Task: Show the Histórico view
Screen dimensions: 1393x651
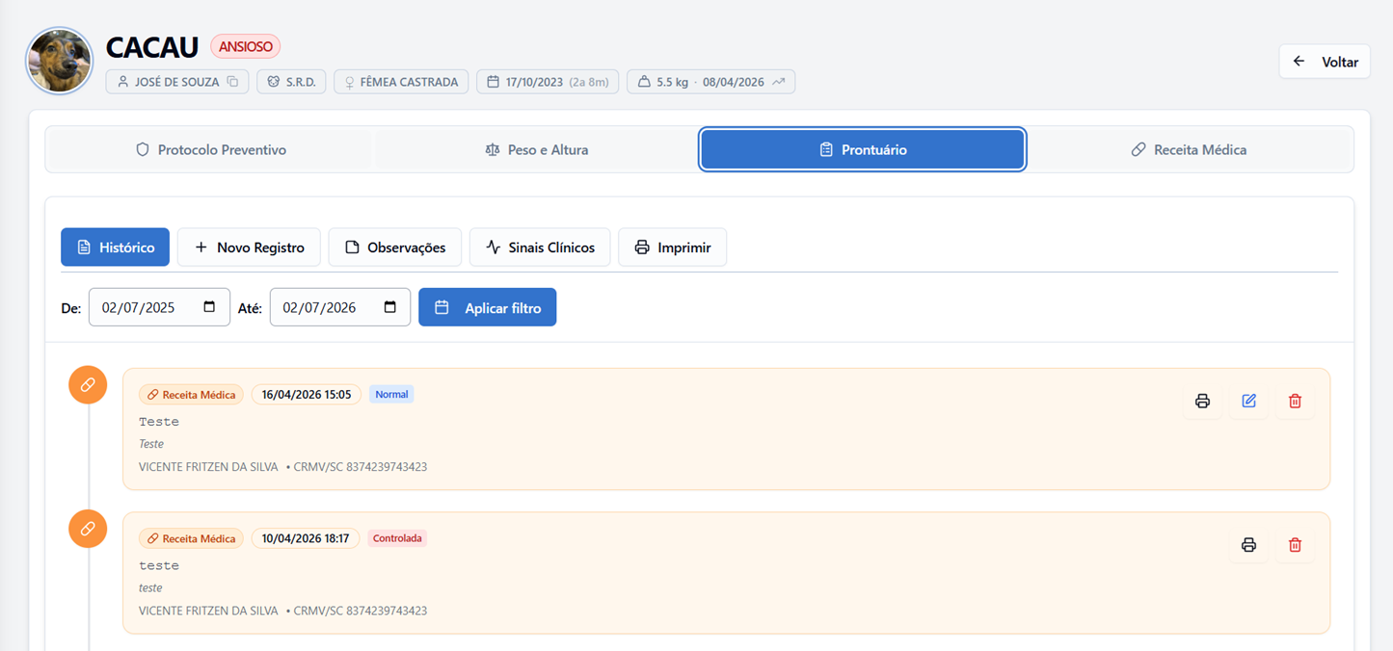Action: 115,247
